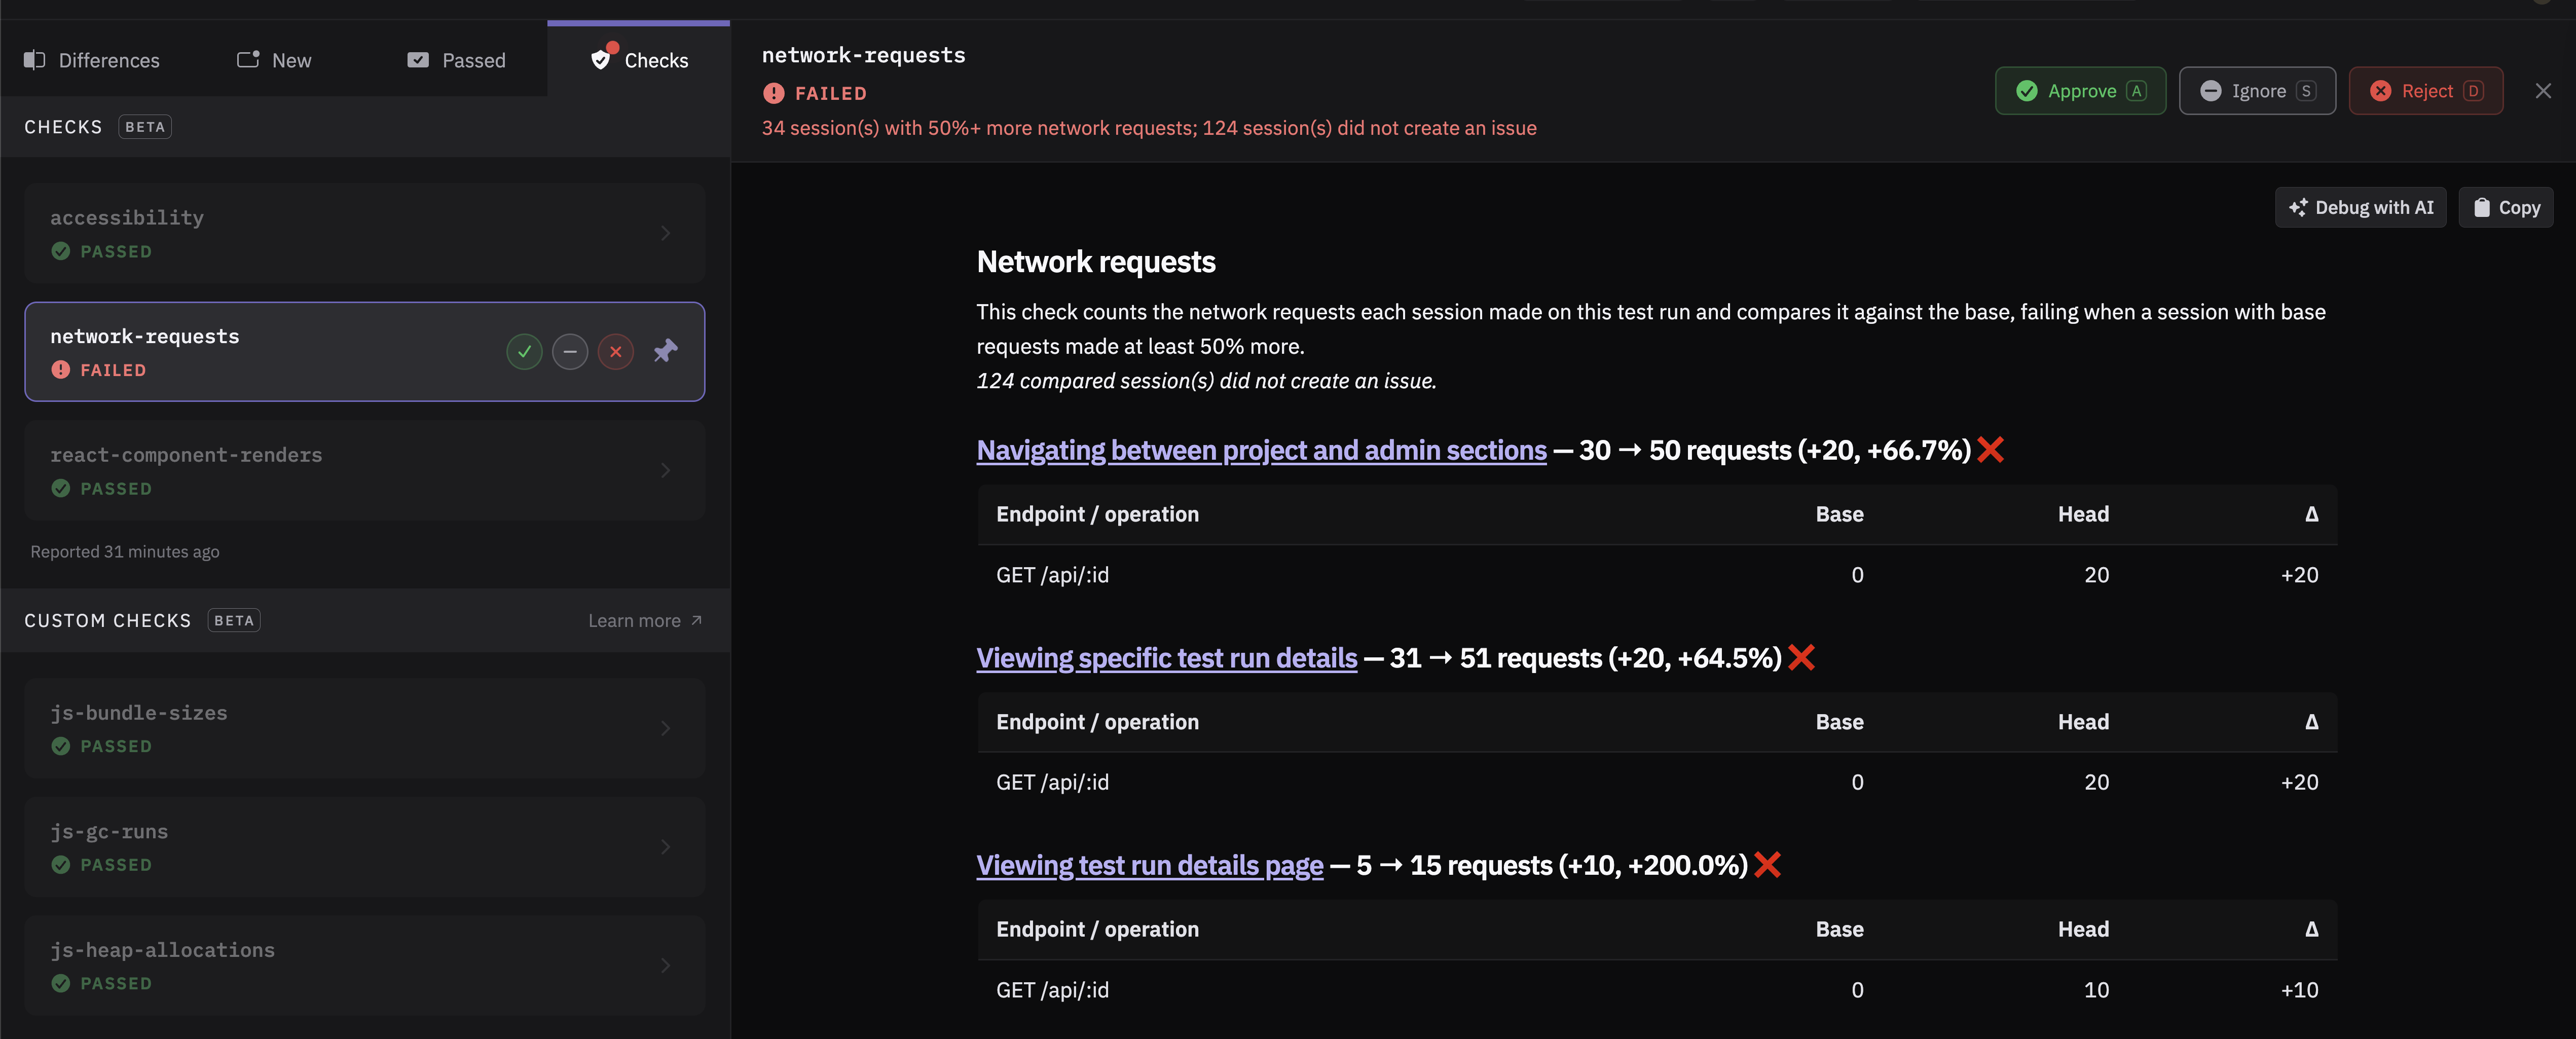Pin the network-requests check
This screenshot has width=2576, height=1039.
665,352
